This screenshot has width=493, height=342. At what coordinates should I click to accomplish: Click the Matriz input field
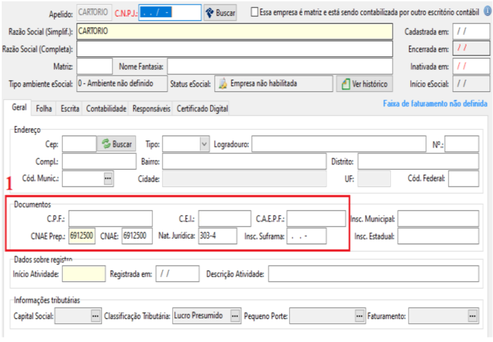(95, 66)
